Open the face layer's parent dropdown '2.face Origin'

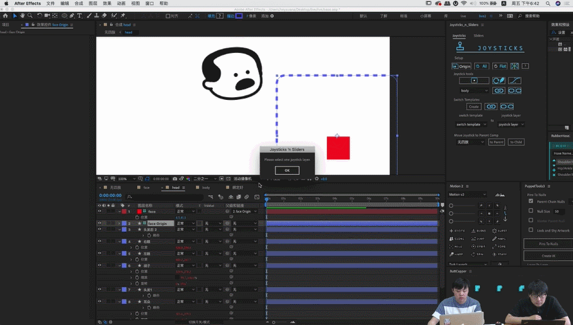click(x=245, y=211)
